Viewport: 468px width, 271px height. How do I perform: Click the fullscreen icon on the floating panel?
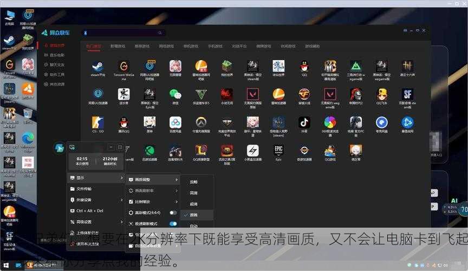[x=120, y=147]
